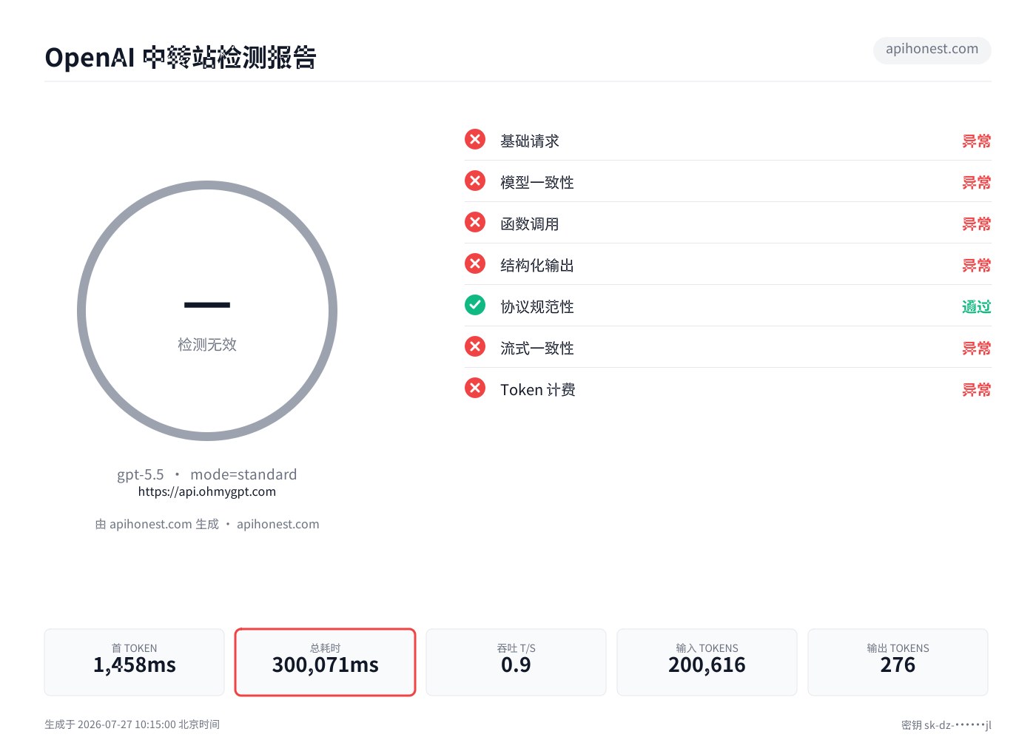Click the red X icon beside 结构化输出

click(x=475, y=263)
